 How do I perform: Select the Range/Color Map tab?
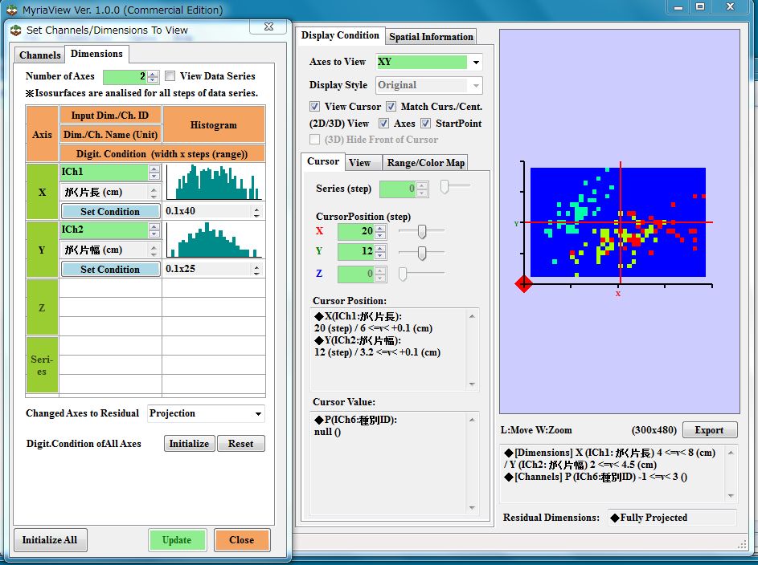(425, 163)
